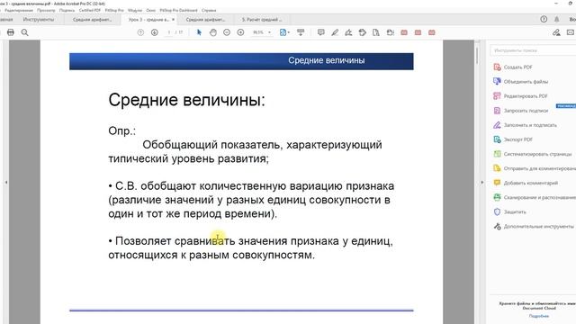
Task: Click the share link pen icon
Action: pyautogui.click(x=556, y=32)
